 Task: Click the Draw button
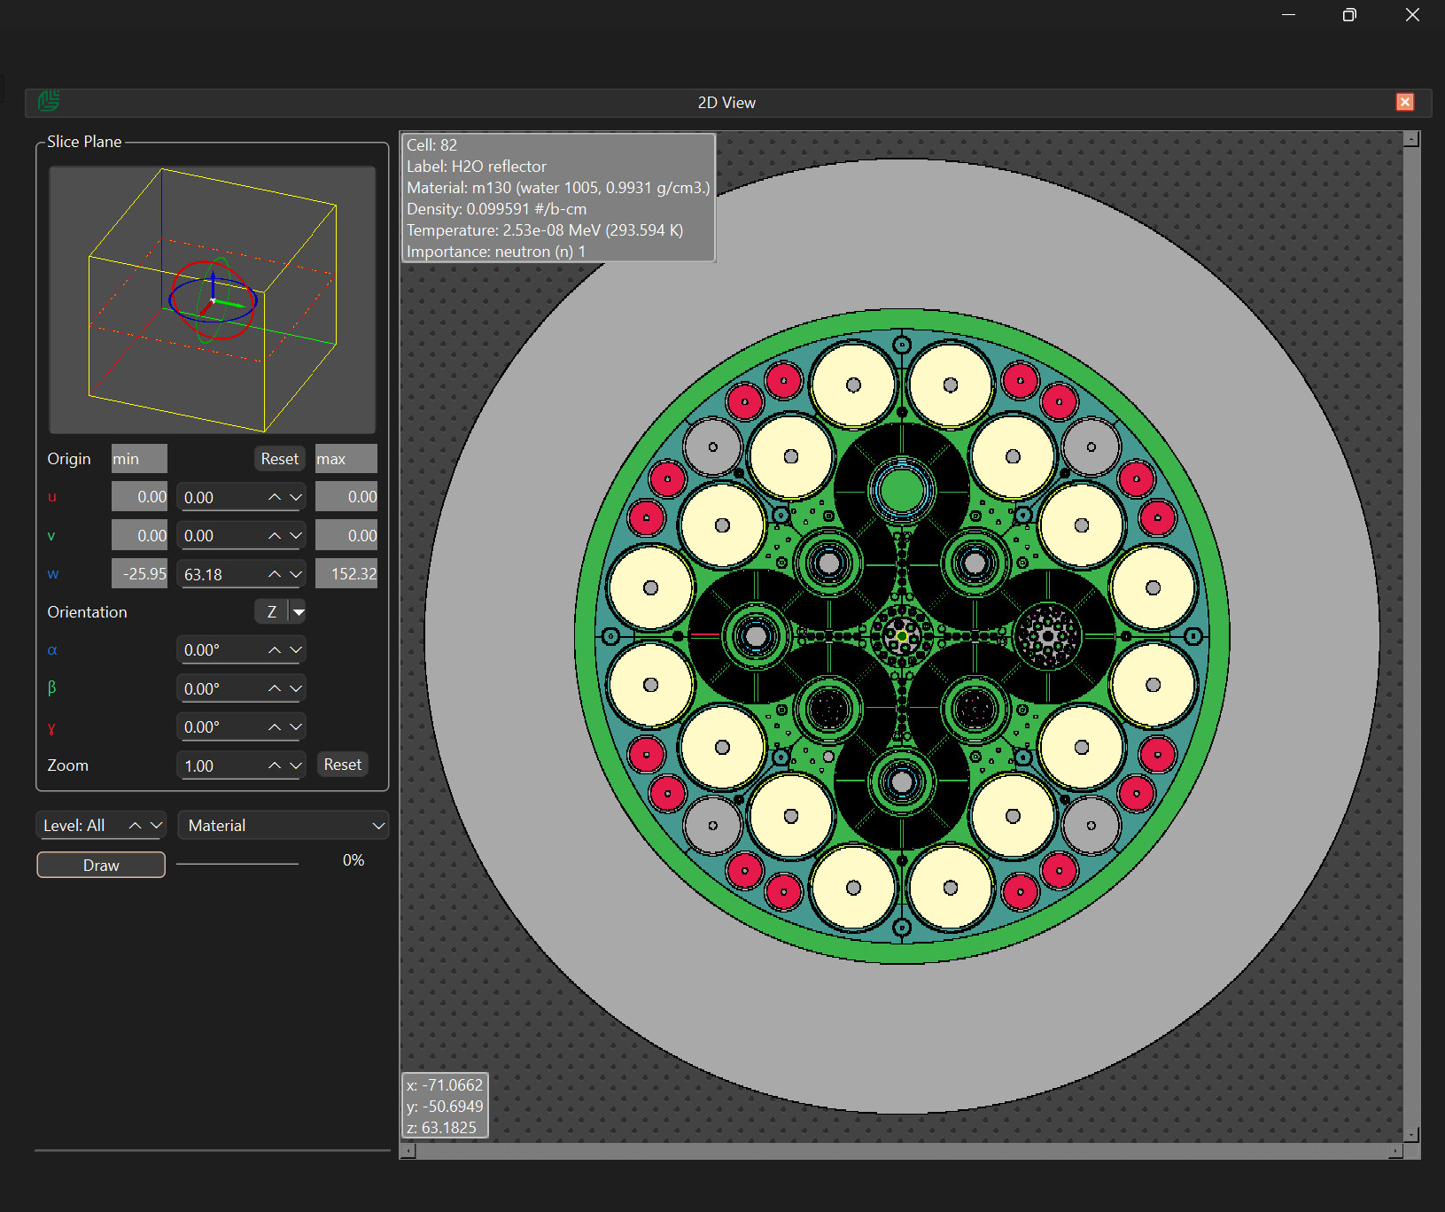[x=101, y=865]
